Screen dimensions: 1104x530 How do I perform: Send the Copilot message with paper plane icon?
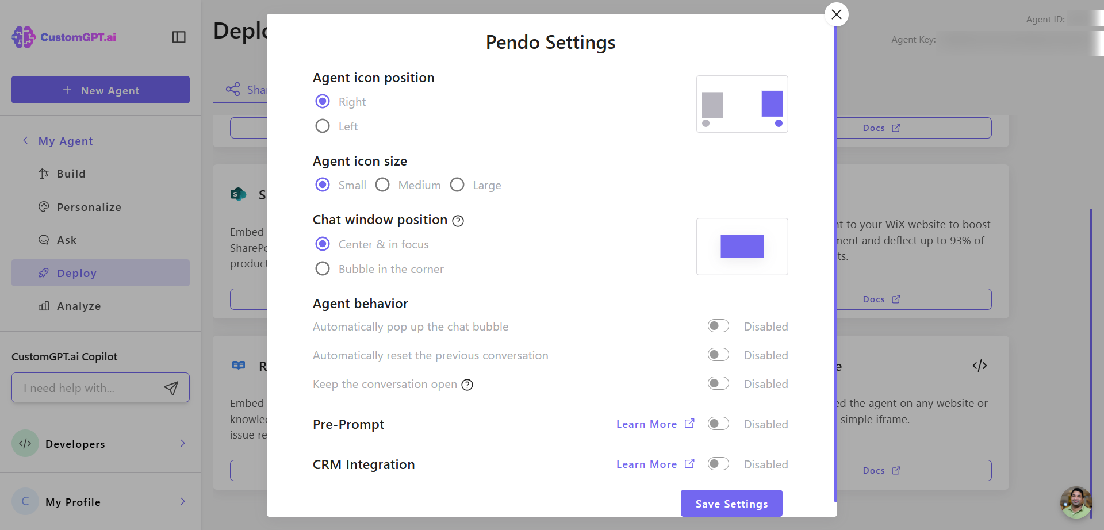pyautogui.click(x=171, y=388)
